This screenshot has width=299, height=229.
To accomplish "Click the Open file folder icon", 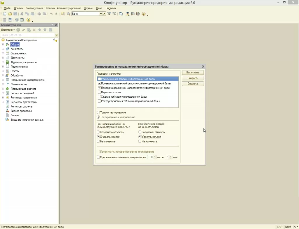I will (x=10, y=14).
